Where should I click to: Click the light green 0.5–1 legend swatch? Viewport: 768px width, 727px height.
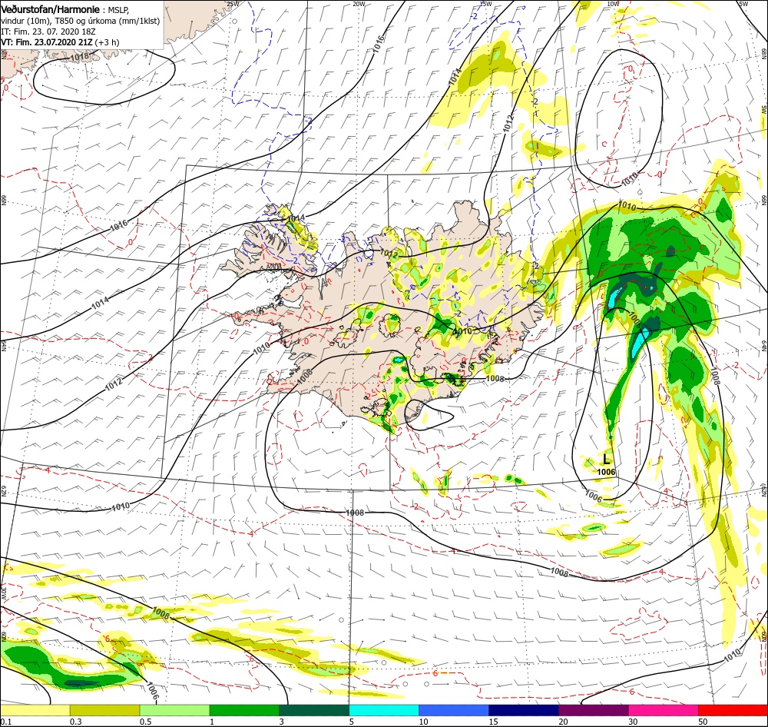tap(175, 710)
